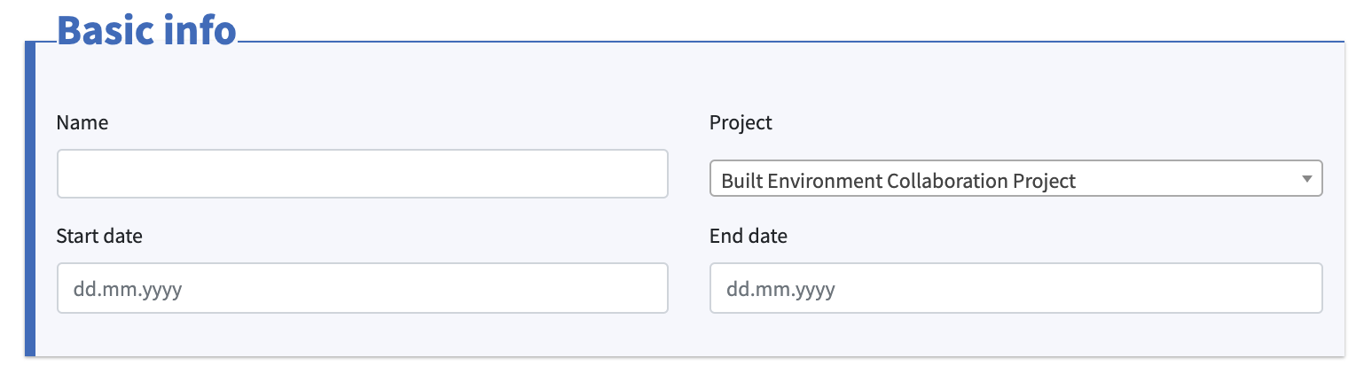The width and height of the screenshot is (1364, 374).
Task: Open the Project combo box
Action: click(x=1016, y=178)
